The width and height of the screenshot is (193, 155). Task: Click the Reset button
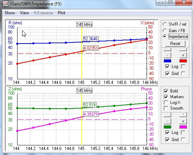[175, 44]
